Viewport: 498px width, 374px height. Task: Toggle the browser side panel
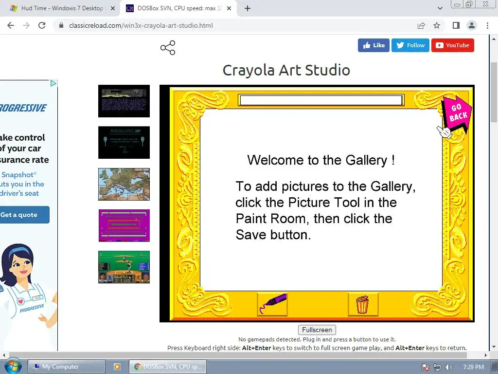pyautogui.click(x=456, y=25)
